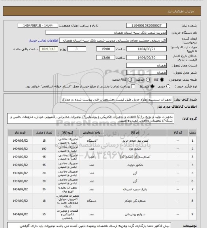Click the date 1404/09/02 in row 9
This screenshot has width=207, height=228.
(20, 214)
